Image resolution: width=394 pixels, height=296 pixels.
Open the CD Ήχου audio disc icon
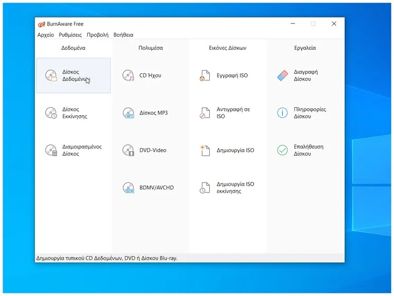pos(128,75)
